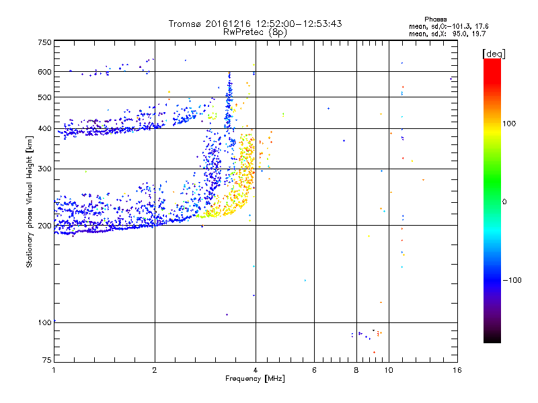Click the x-axis tick label "16"
Image resolution: width=538 pixels, height=403 pixels.
click(457, 370)
